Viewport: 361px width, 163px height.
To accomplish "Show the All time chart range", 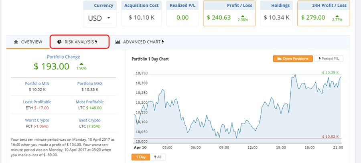I will 157,157.
